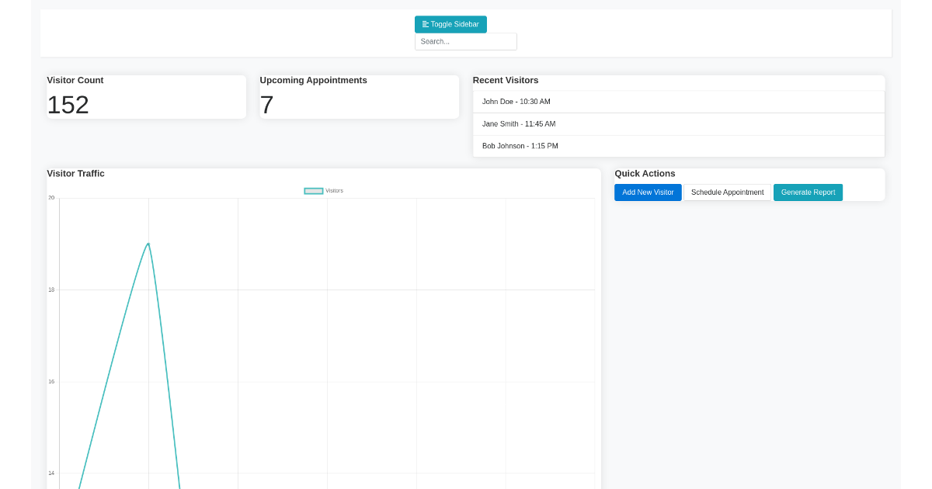
Task: Click the peak of the visitor traffic line
Action: pyautogui.click(x=148, y=244)
